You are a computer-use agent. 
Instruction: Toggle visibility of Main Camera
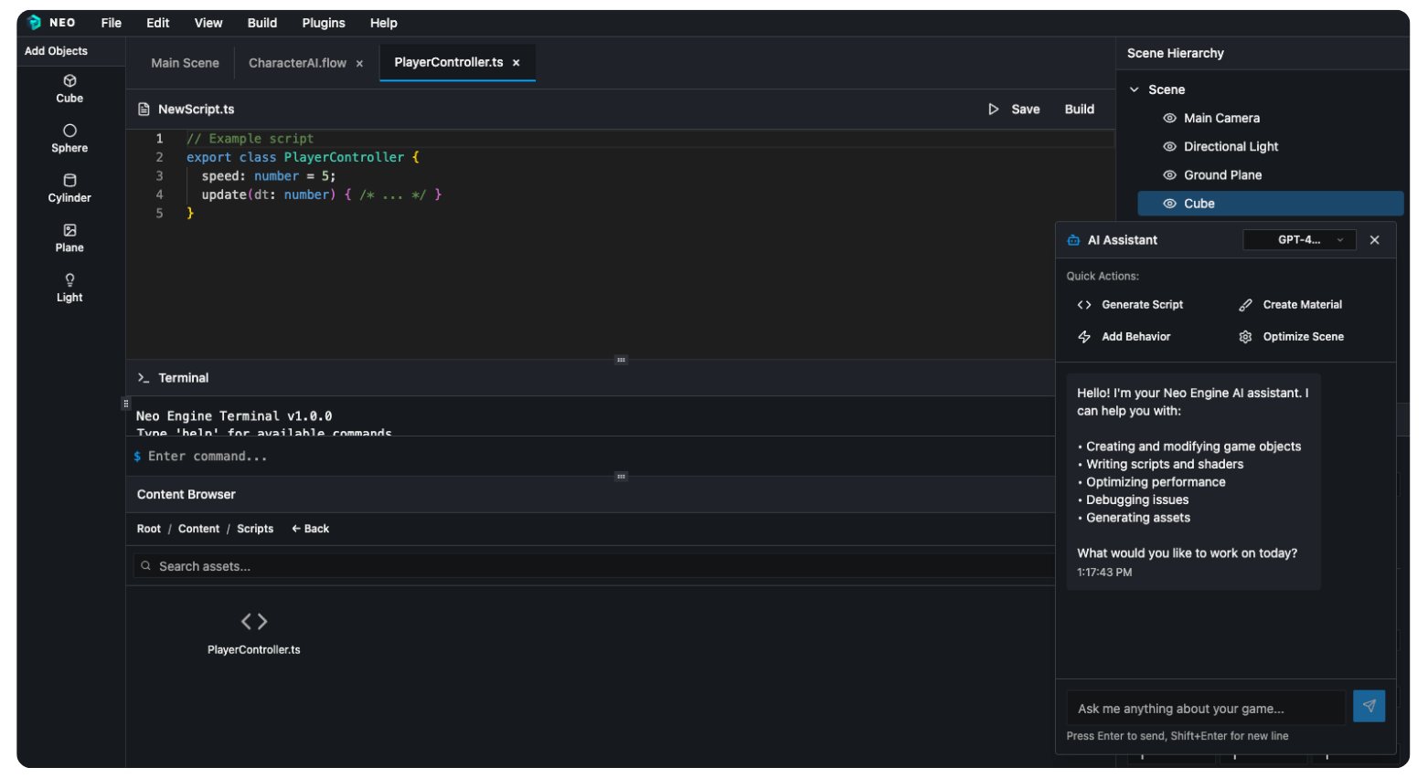coord(1169,119)
